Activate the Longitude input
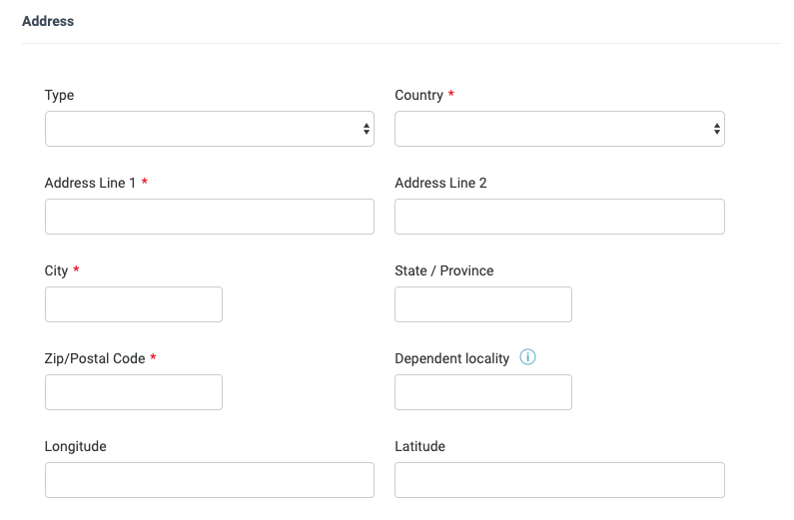This screenshot has width=794, height=520. tap(209, 480)
